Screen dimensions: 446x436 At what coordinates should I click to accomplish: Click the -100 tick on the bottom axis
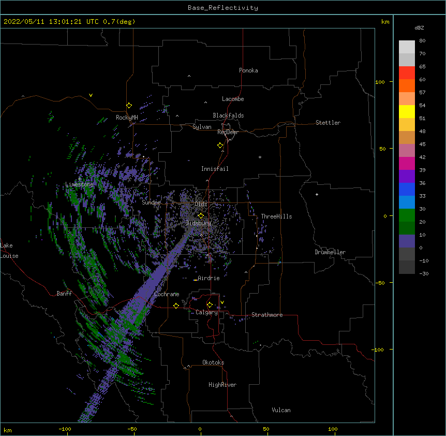(x=65, y=429)
